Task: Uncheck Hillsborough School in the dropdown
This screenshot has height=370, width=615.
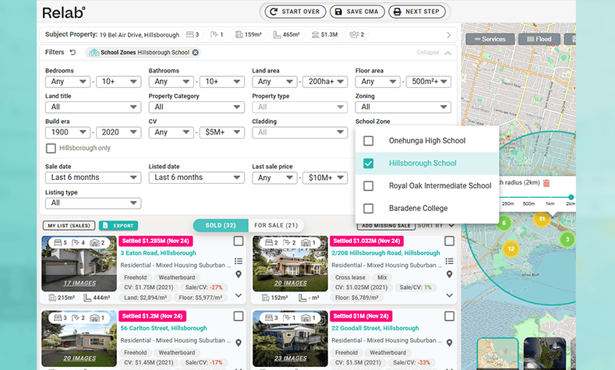Action: (369, 164)
